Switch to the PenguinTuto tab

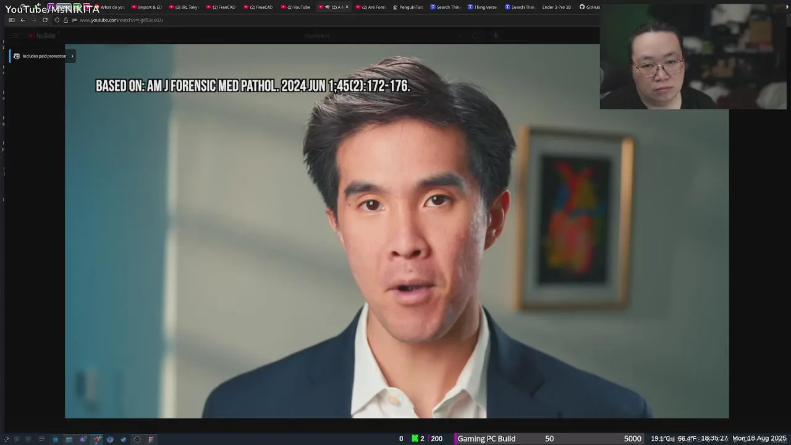point(408,7)
